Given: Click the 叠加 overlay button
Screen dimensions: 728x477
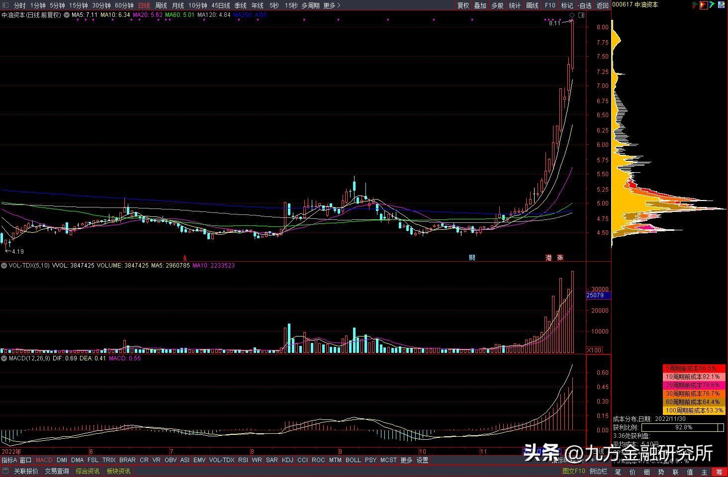Looking at the screenshot, I should coord(480,5).
